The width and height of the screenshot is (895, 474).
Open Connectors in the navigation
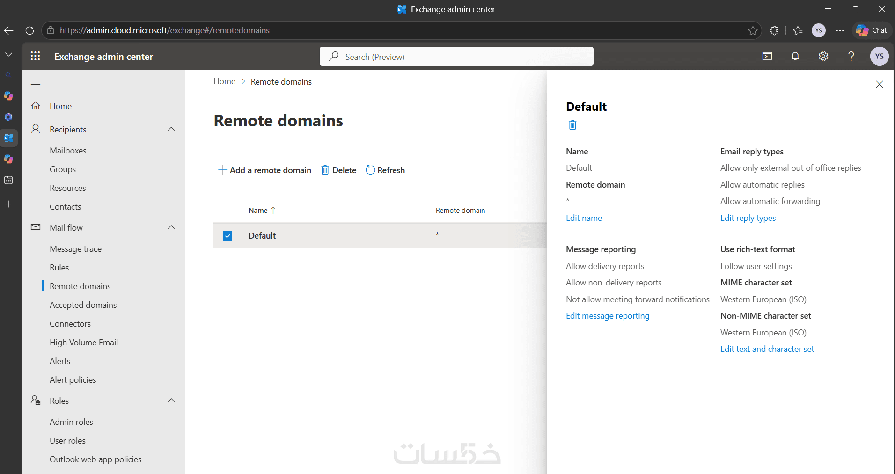click(70, 324)
